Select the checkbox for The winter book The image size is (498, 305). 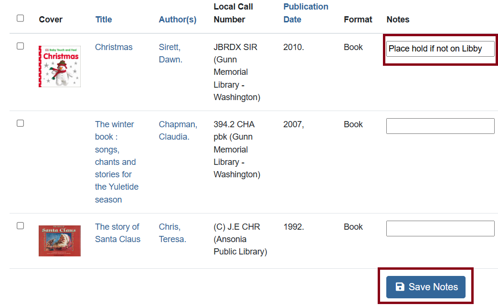point(20,123)
